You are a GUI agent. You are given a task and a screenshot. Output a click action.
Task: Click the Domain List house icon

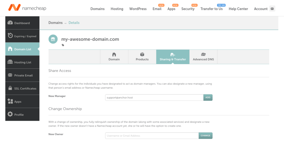coord(10,49)
